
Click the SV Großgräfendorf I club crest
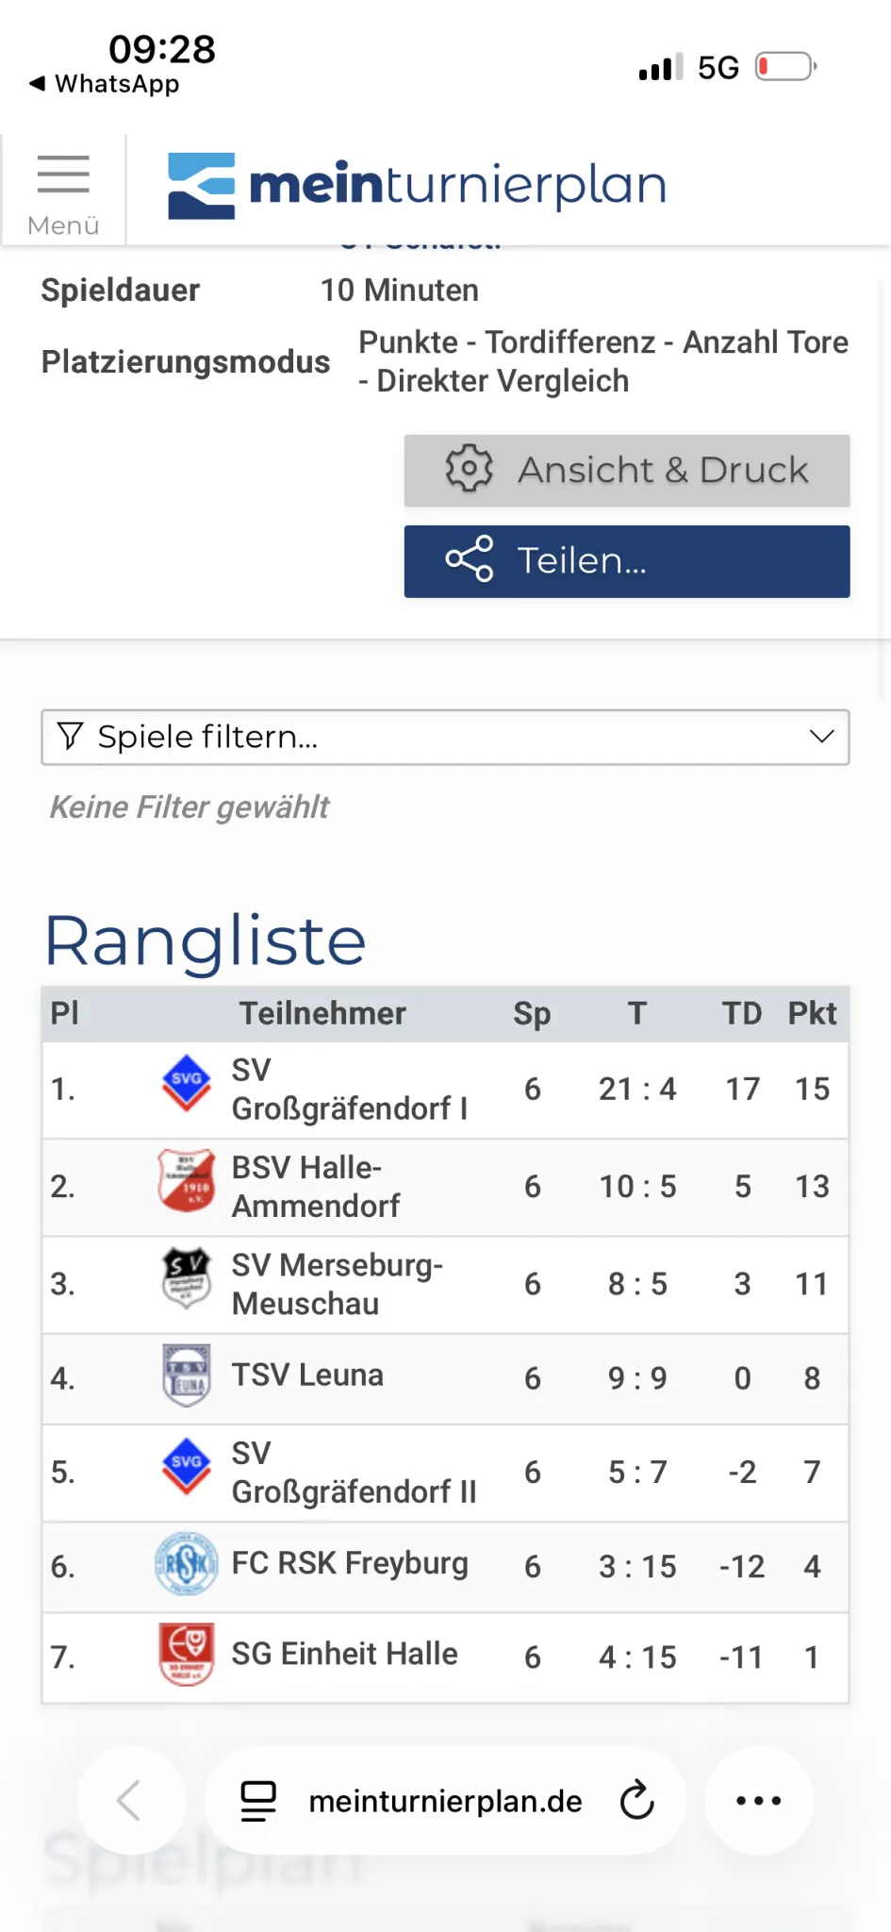click(x=187, y=1082)
